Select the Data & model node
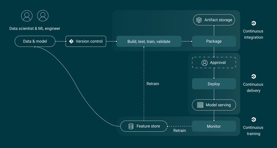This screenshot has width=277, height=148. click(x=35, y=41)
